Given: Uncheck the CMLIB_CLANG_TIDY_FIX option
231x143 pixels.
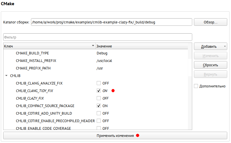Looking at the screenshot, I should click(99, 91).
